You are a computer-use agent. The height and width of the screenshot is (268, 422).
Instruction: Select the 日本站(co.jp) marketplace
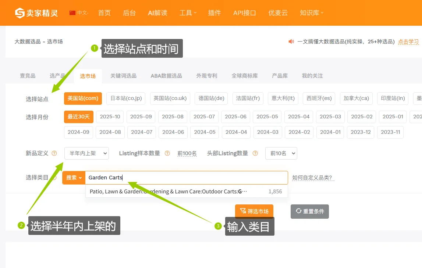click(x=126, y=98)
